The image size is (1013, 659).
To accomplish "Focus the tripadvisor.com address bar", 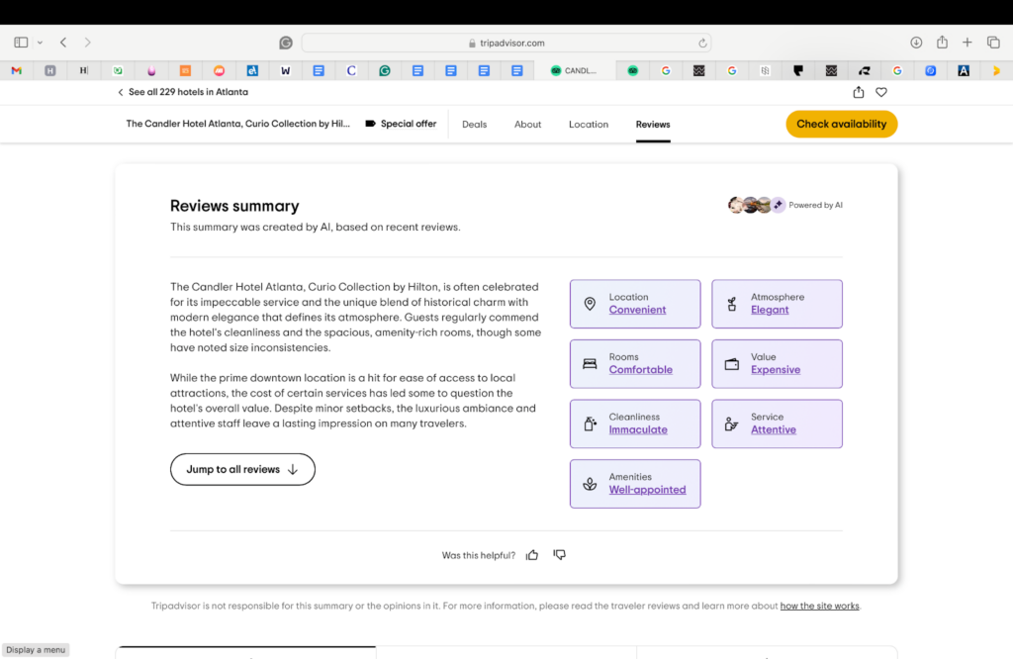I will tap(506, 43).
